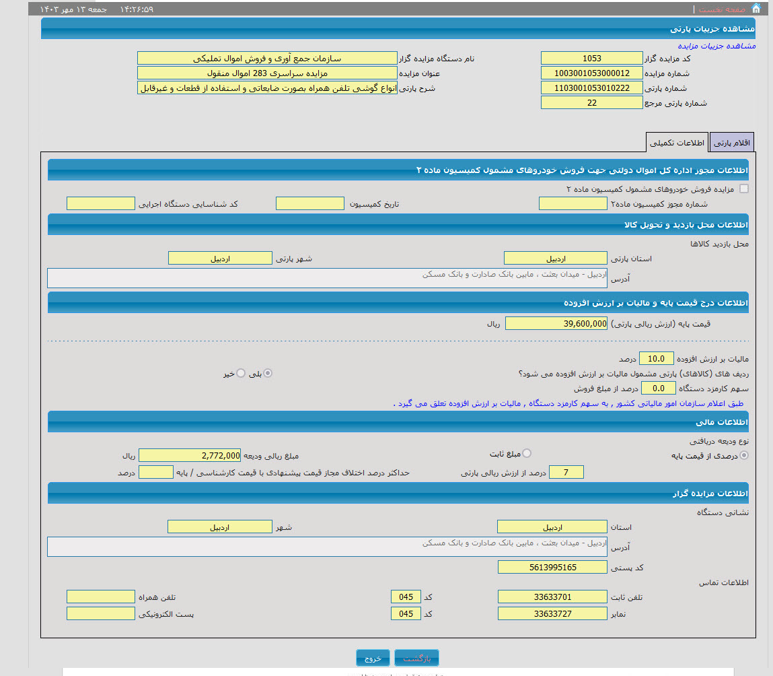This screenshot has height=676, width=773.
Task: Click the کد پستی input field
Action: tap(552, 568)
